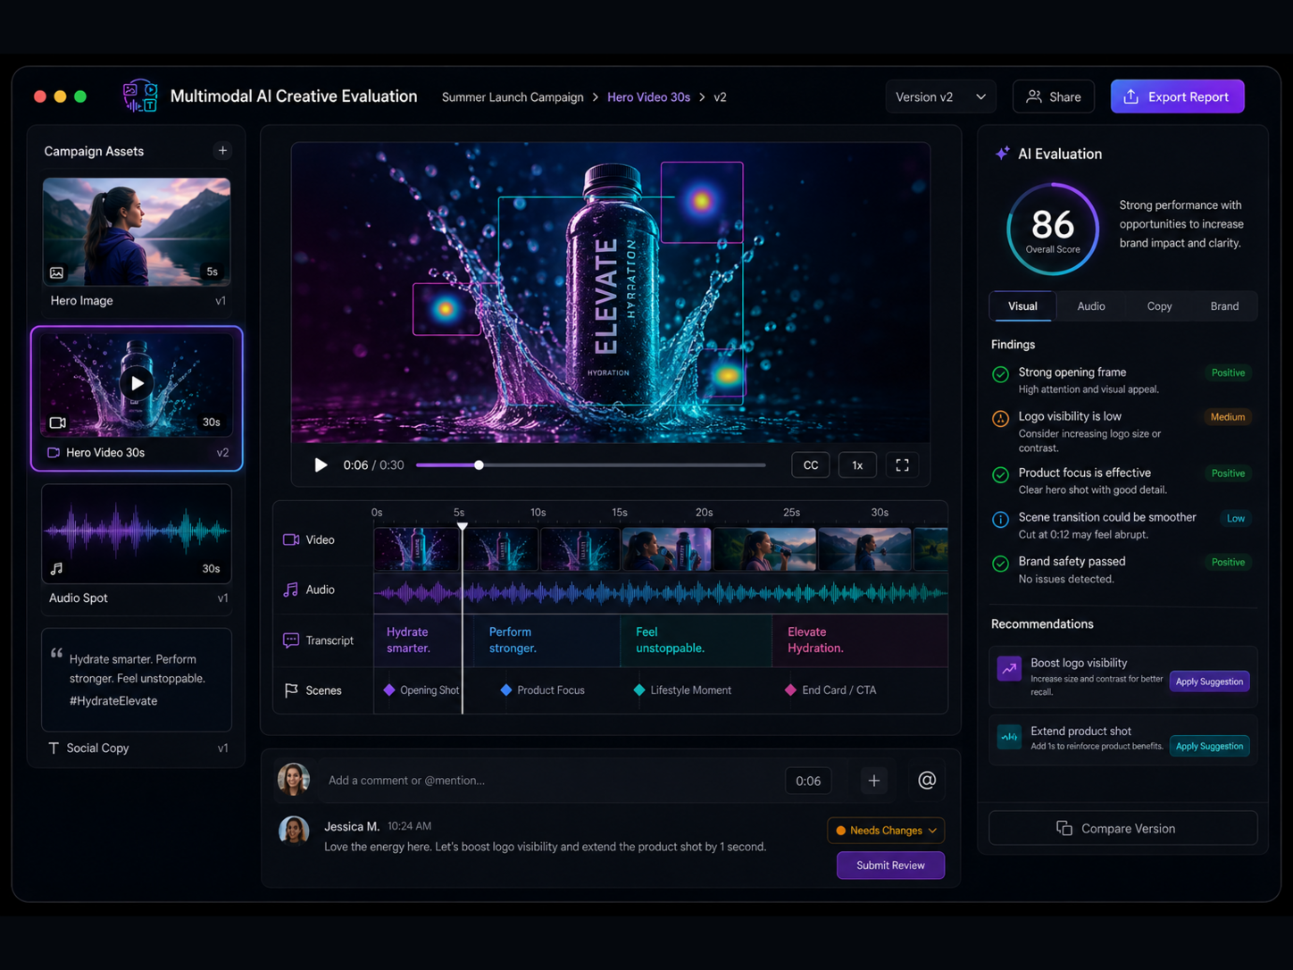
Task: Select the Hero Image asset thumbnail
Action: point(137,232)
